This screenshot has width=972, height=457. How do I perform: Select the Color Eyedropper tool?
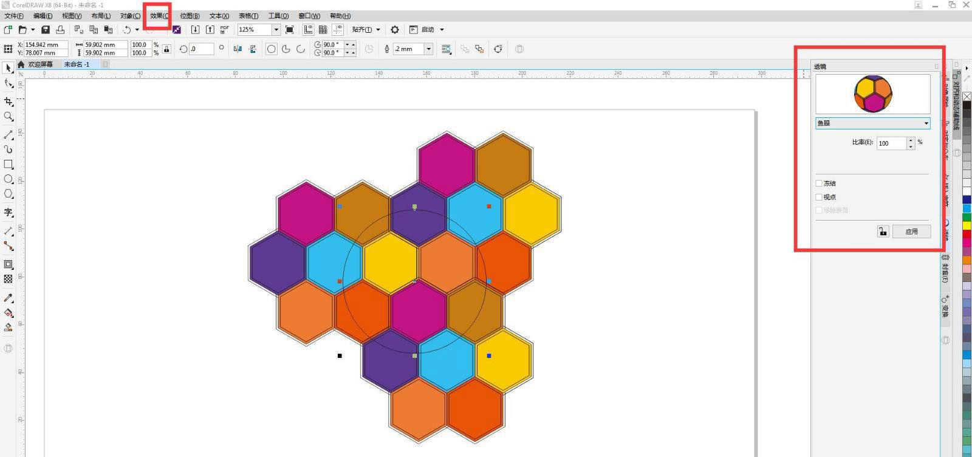coord(9,298)
